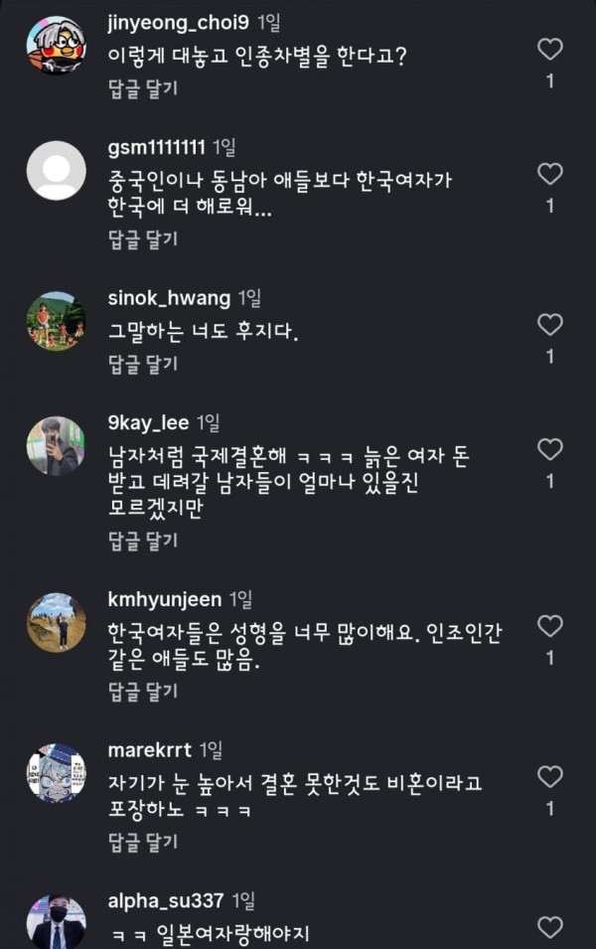
Task: Tap heart icon for marekrrt's comment
Action: pyautogui.click(x=550, y=777)
